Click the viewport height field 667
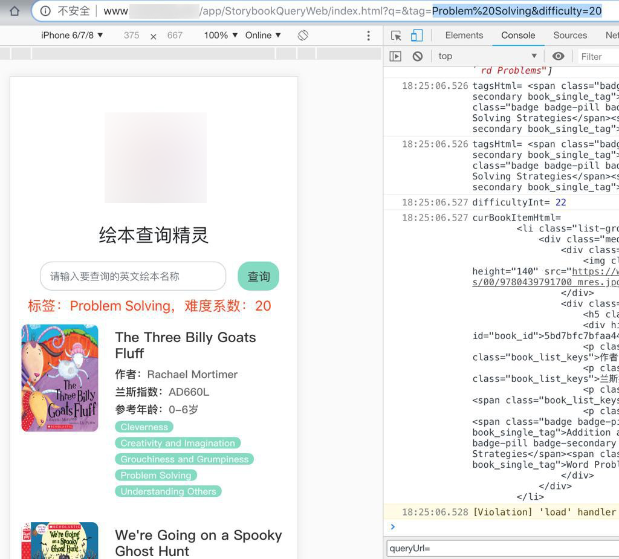619x559 pixels. [175, 36]
